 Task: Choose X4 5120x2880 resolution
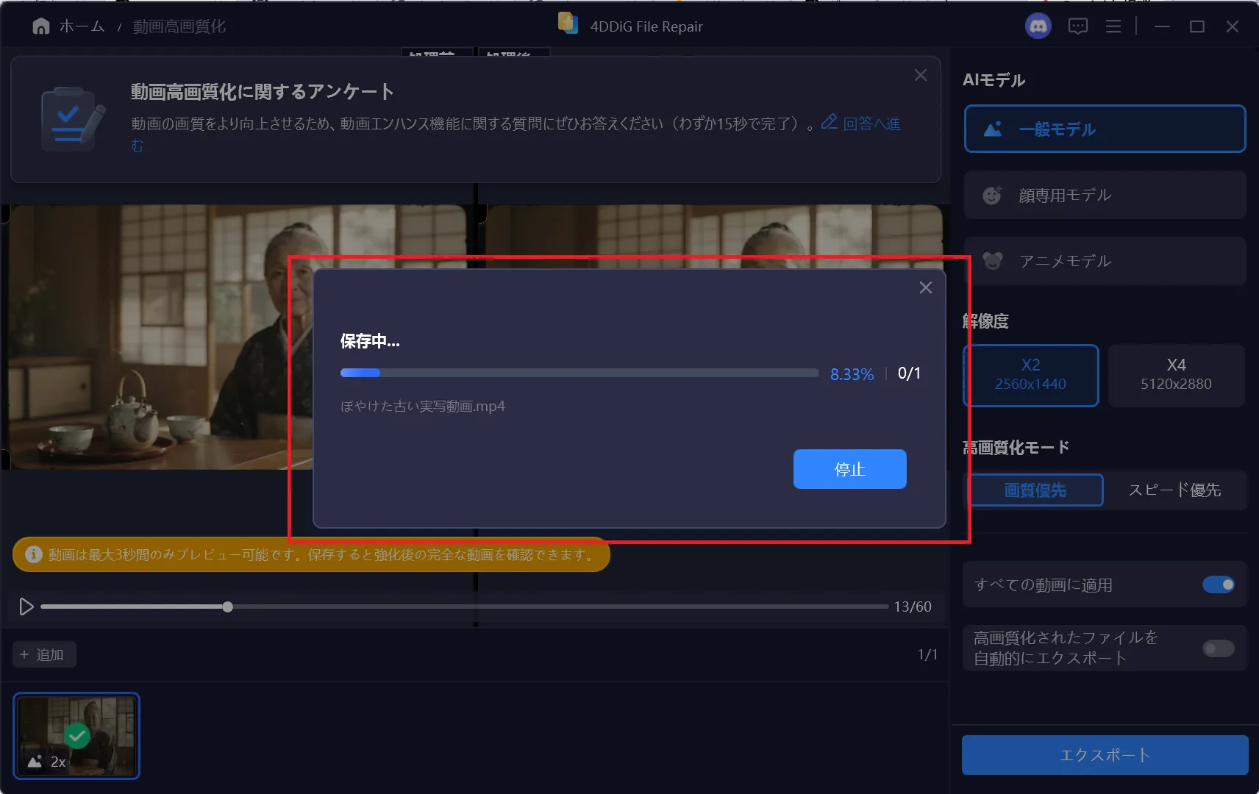point(1176,375)
